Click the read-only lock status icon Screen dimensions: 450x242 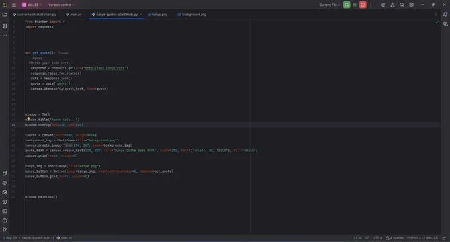(444, 238)
